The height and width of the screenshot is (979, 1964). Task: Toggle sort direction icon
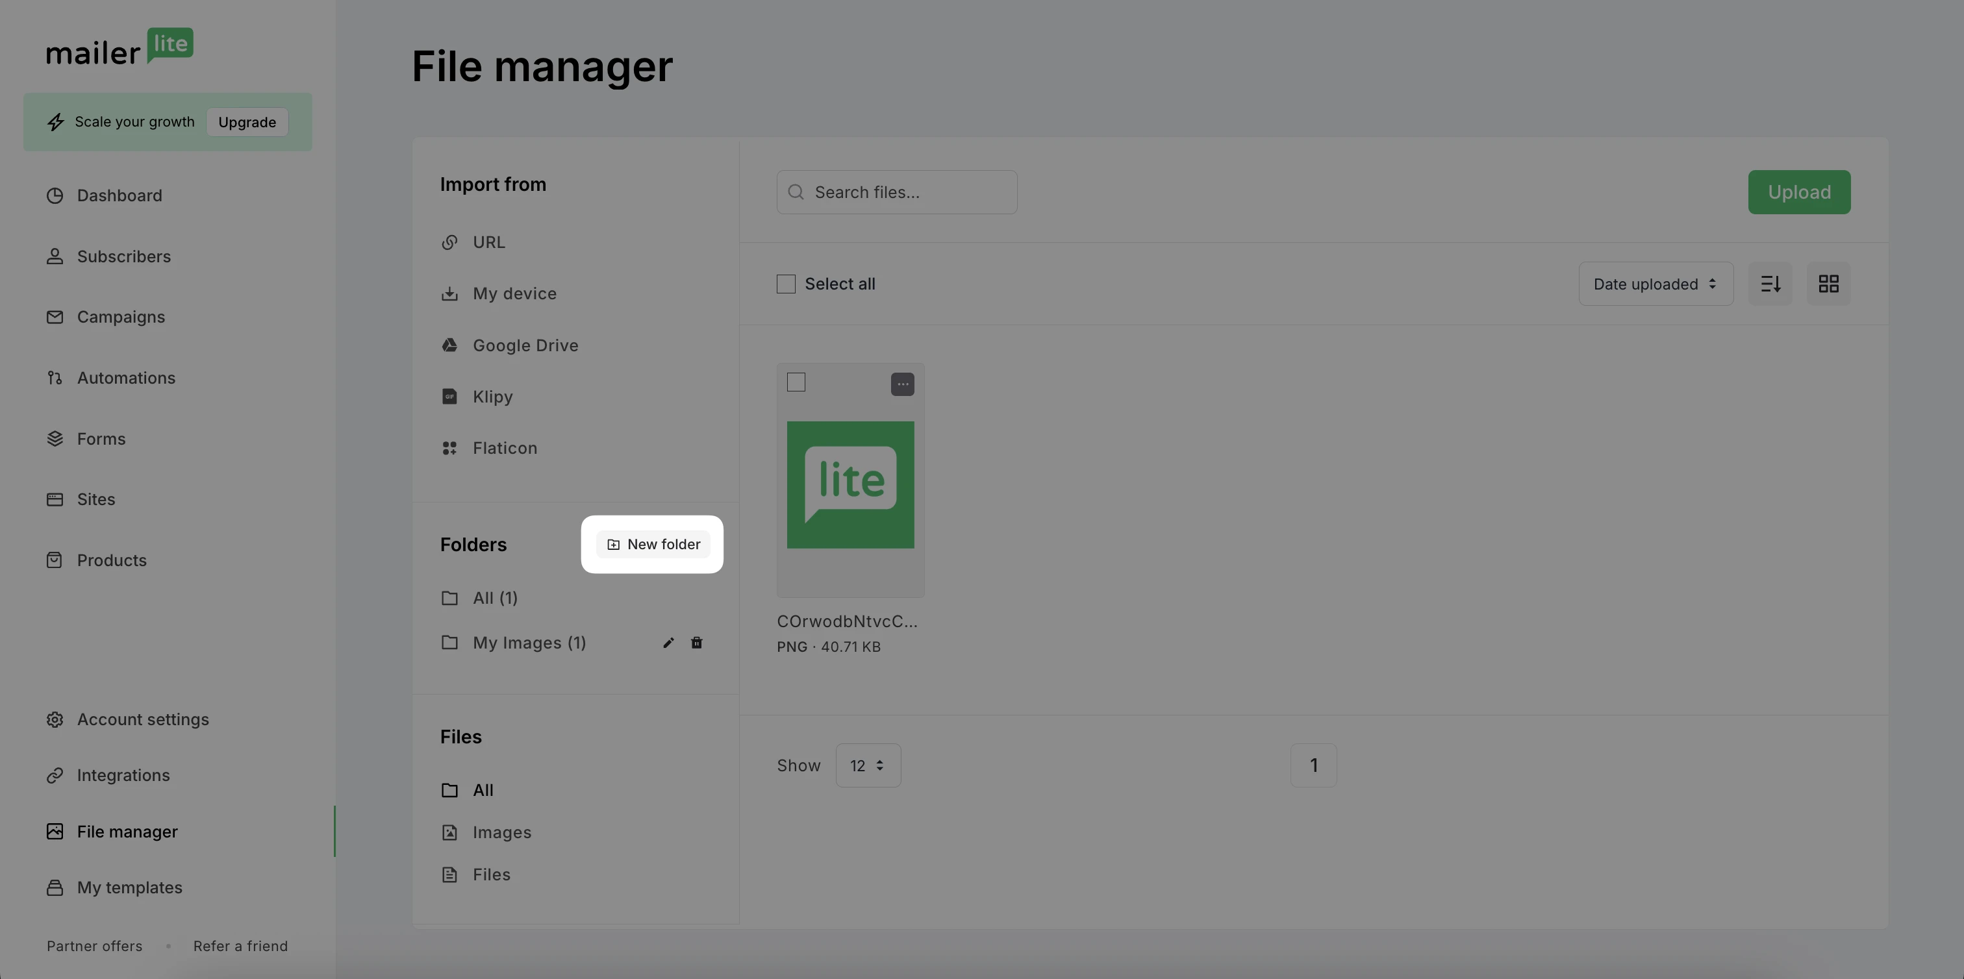tap(1770, 284)
